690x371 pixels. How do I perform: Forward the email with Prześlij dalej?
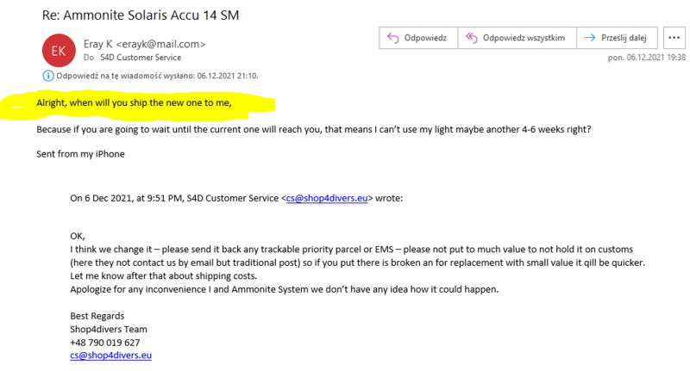pyautogui.click(x=618, y=38)
